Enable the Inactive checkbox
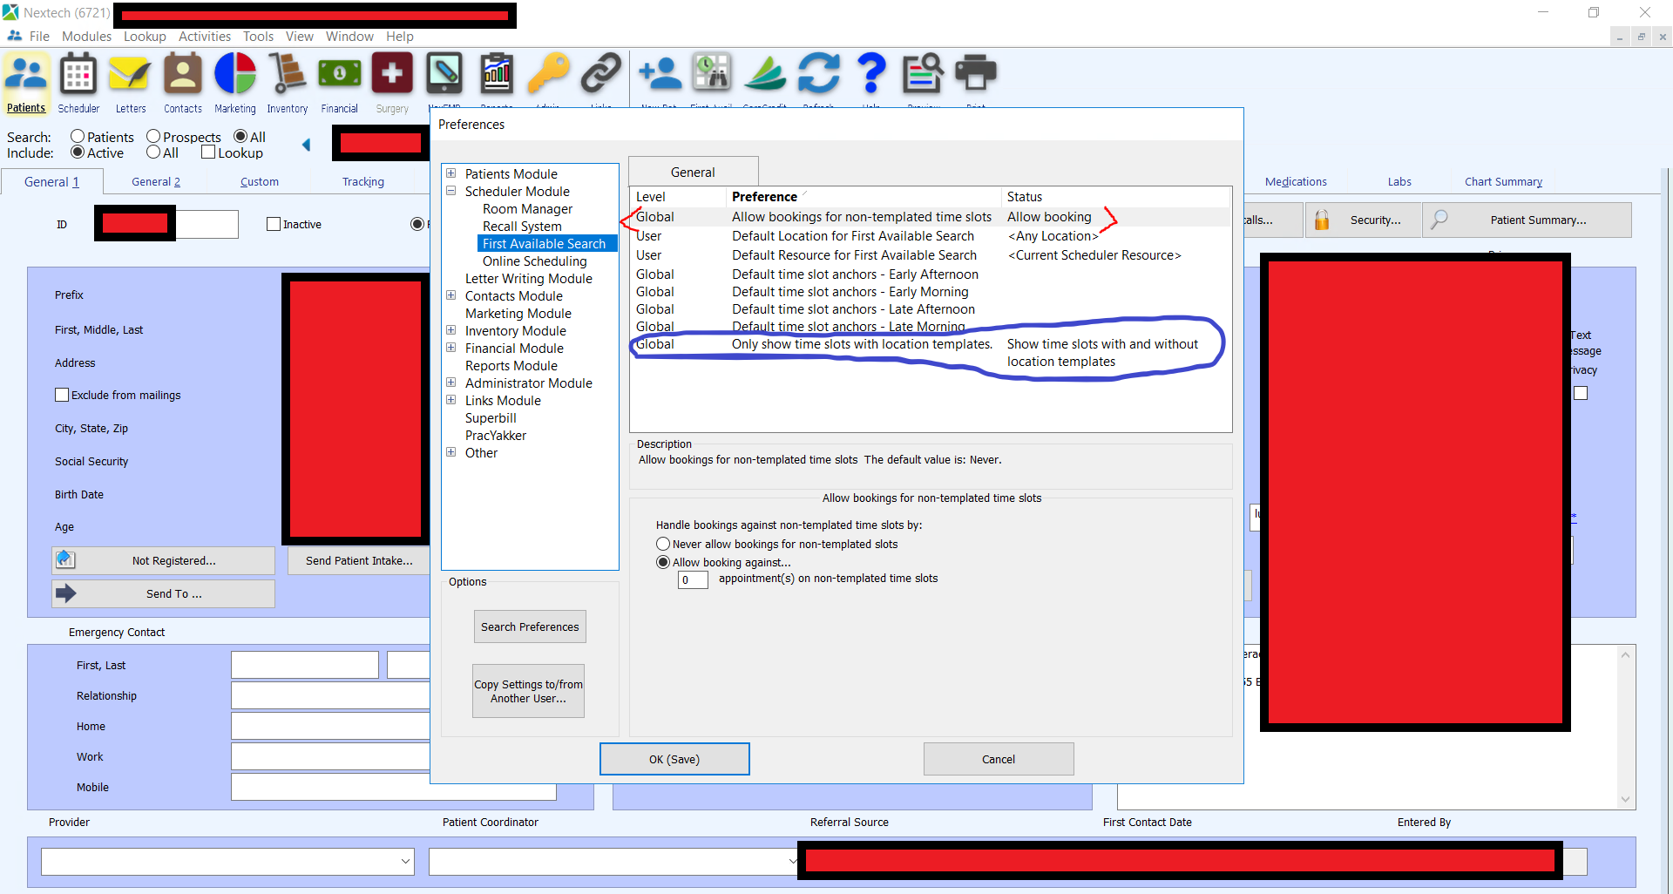The width and height of the screenshot is (1673, 894). (274, 224)
